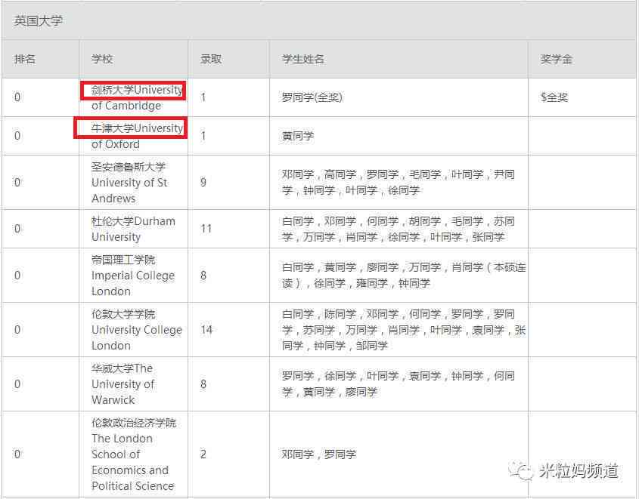Viewport: 639px width, 499px height.
Task: Select the 奖学金 column header
Action: point(557,59)
